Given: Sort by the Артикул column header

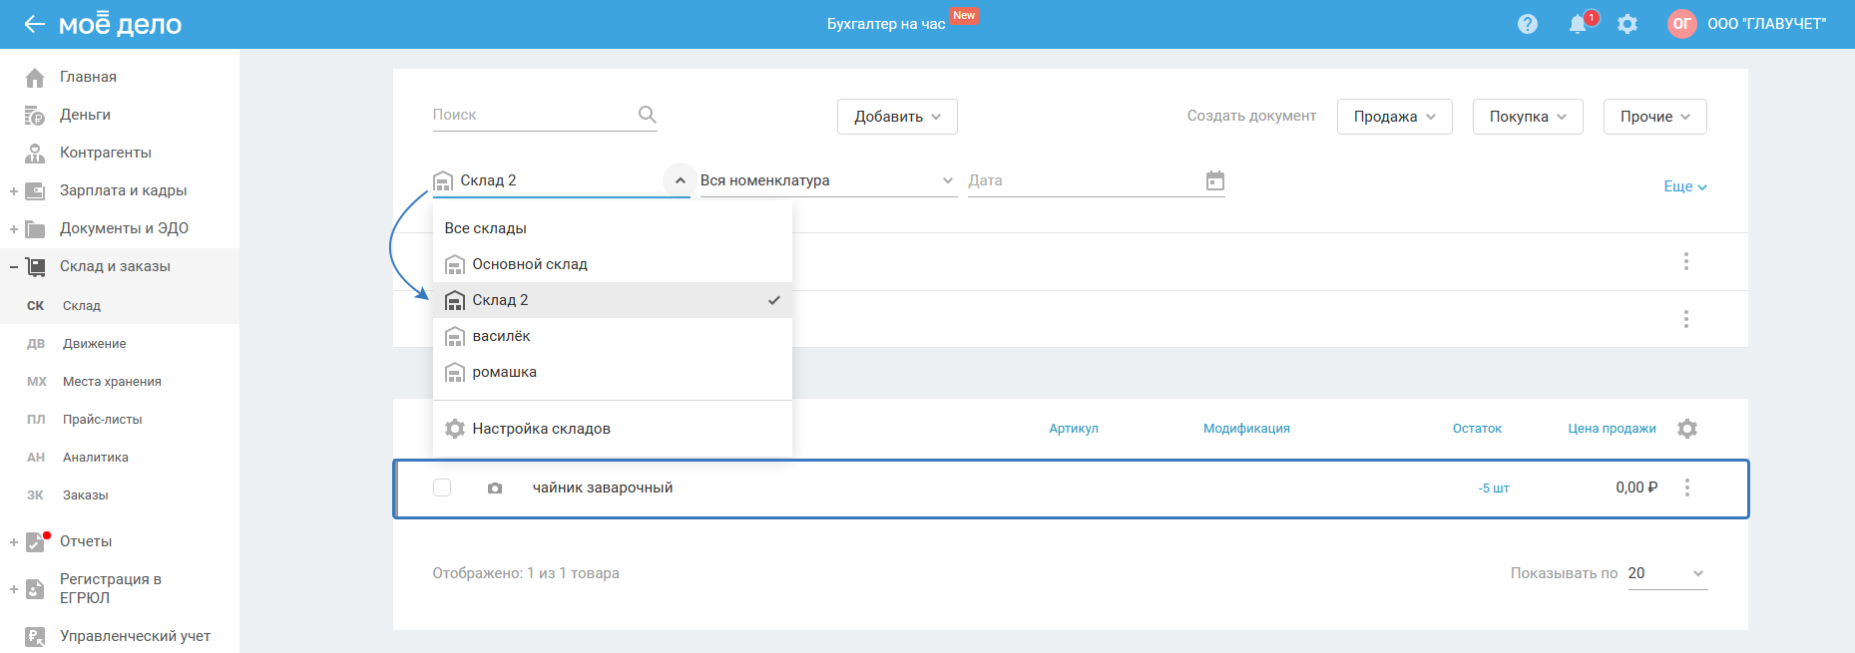Looking at the screenshot, I should [x=1074, y=429].
